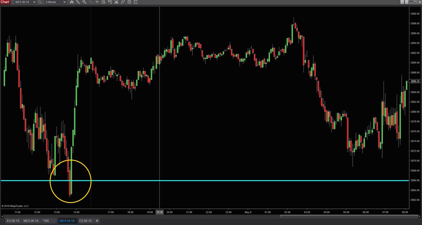Click the horizontal chart scrollbar thumb
This screenshot has width=422, height=225.
pos(349,217)
